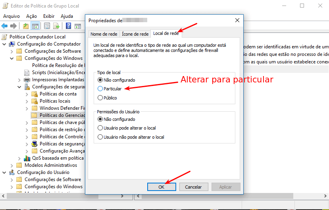The image size is (329, 210).
Task: Expand the Modelos Administrativos node
Action: point(12,165)
